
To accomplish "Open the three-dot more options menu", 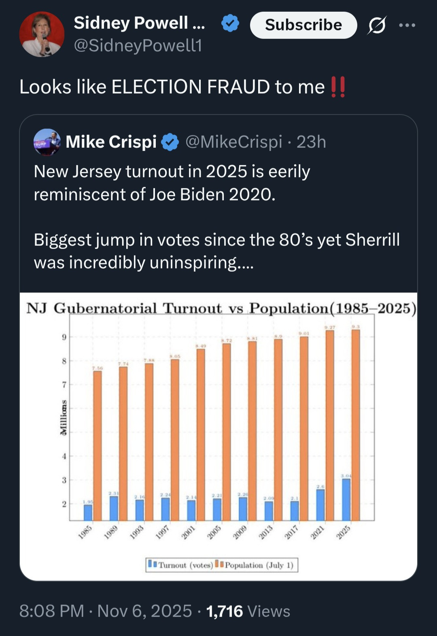I will tap(407, 26).
